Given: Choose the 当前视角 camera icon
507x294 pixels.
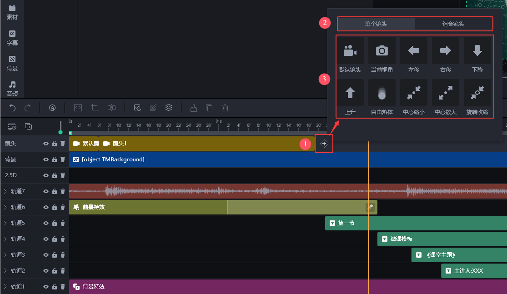Looking at the screenshot, I should click(382, 51).
